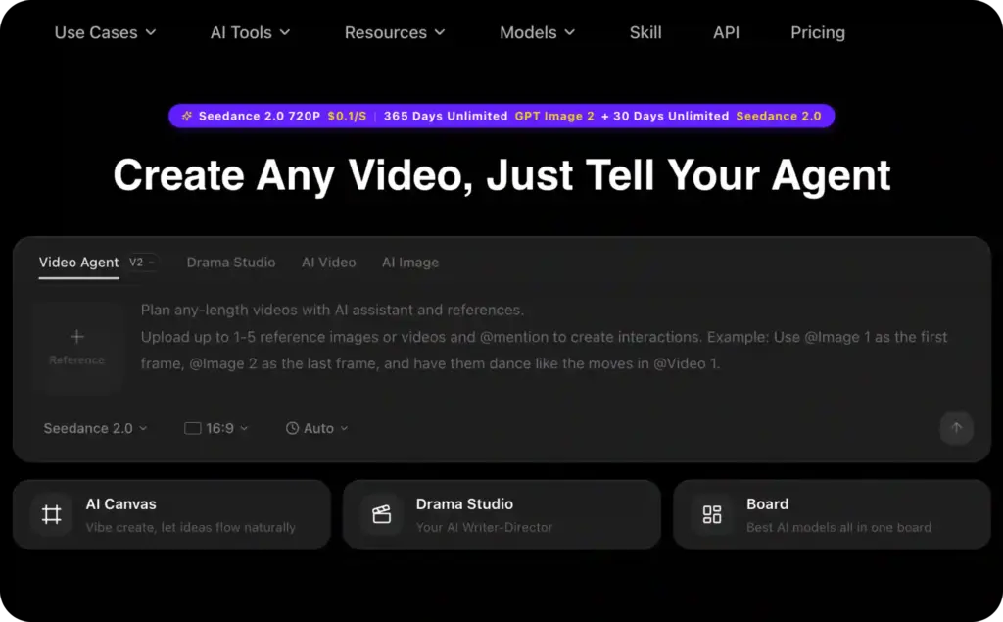Click the Drama Studio clapperboard icon
Viewport: 1003px width, 622px height.
click(382, 514)
